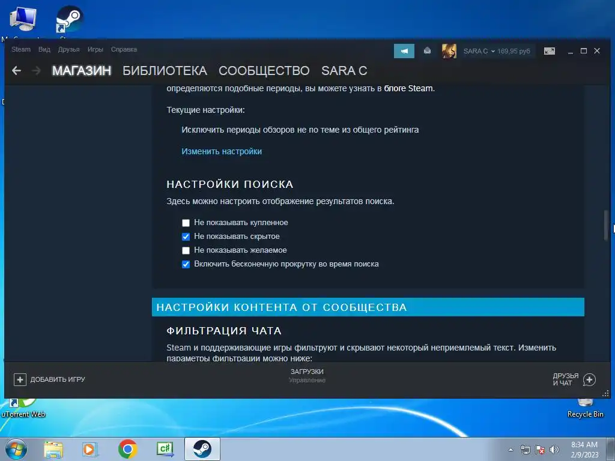Open the Steam inbox envelope icon
Image resolution: width=615 pixels, height=461 pixels.
tap(427, 50)
